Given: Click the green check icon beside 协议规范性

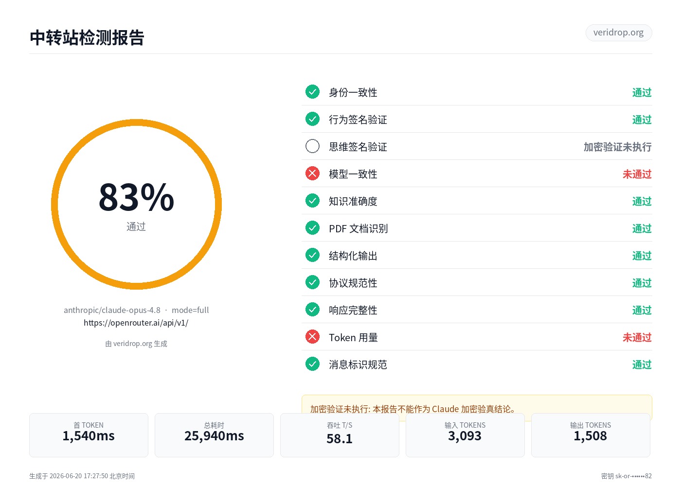Looking at the screenshot, I should [312, 282].
